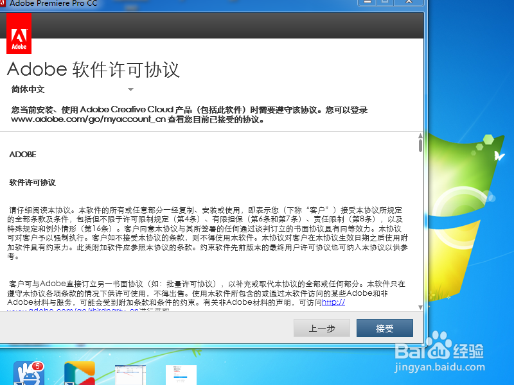This screenshot has width=514, height=385.
Task: Click the license text scrollbar thumb
Action: (420, 146)
